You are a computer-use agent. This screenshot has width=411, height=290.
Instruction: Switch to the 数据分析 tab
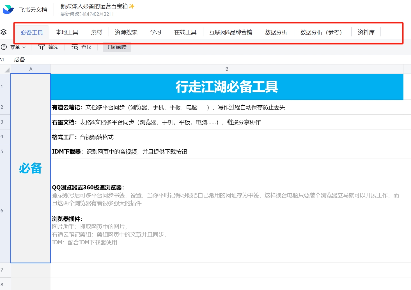click(276, 32)
